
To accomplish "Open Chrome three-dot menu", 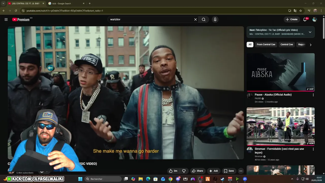I will pos(321,11).
